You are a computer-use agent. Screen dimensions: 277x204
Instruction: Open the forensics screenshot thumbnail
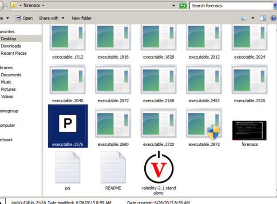pos(249,129)
